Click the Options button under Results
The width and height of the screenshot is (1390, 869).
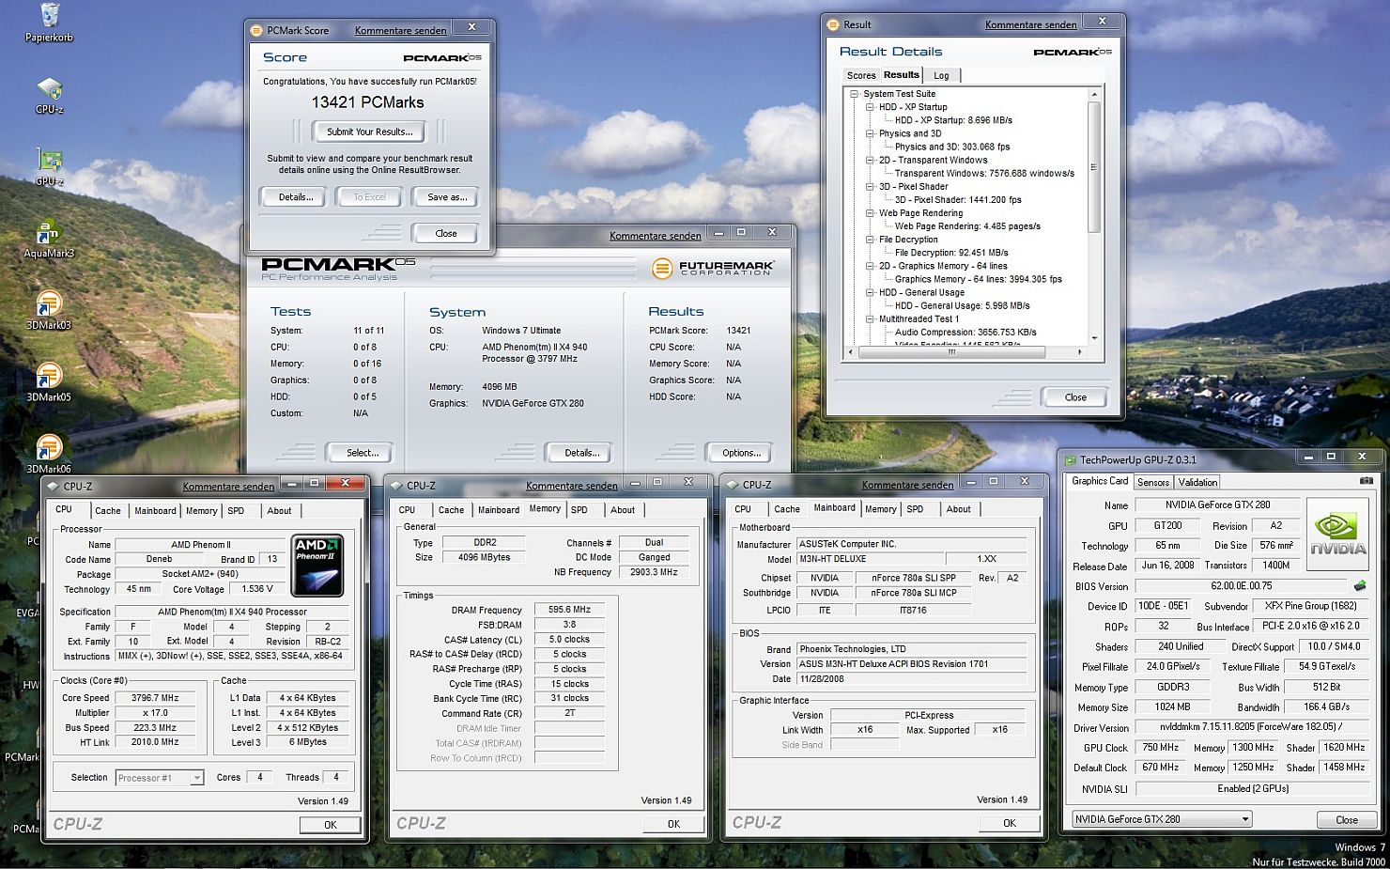(741, 453)
